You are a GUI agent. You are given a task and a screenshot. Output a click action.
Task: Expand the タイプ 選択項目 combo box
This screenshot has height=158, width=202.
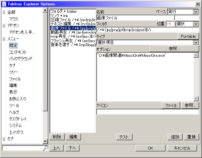point(195,42)
